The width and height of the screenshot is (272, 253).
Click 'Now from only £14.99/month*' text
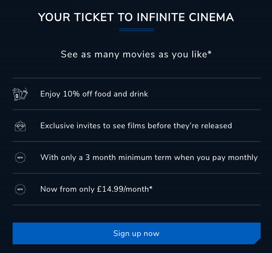[x=96, y=189]
